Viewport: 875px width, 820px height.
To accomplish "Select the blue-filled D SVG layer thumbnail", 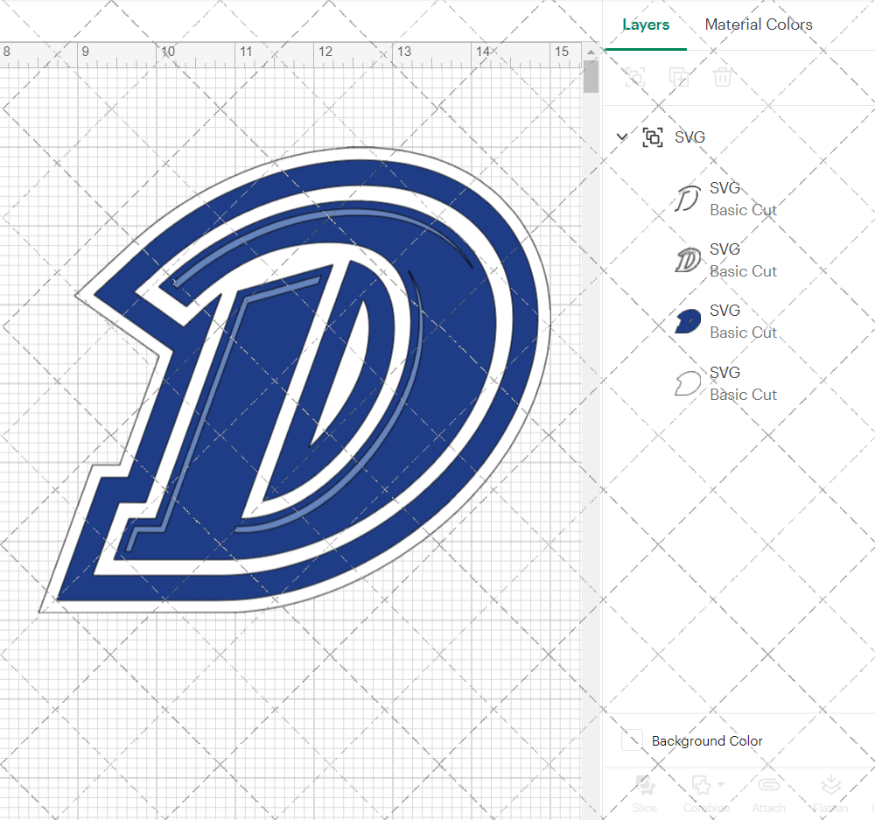I will click(688, 321).
